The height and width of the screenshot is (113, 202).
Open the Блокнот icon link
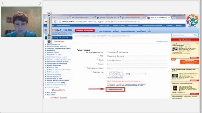(116, 30)
